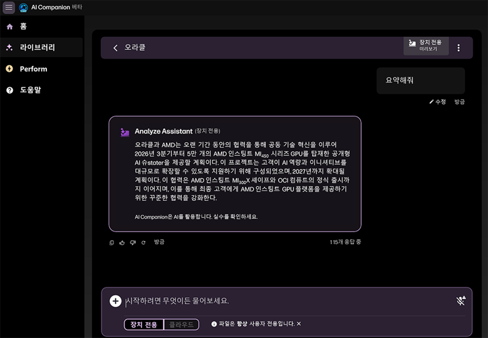488x338 pixels.
Task: Give a thumbs down to the response
Action: point(133,243)
